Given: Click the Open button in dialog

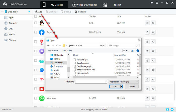Looking at the screenshot, I should click(115, 86).
